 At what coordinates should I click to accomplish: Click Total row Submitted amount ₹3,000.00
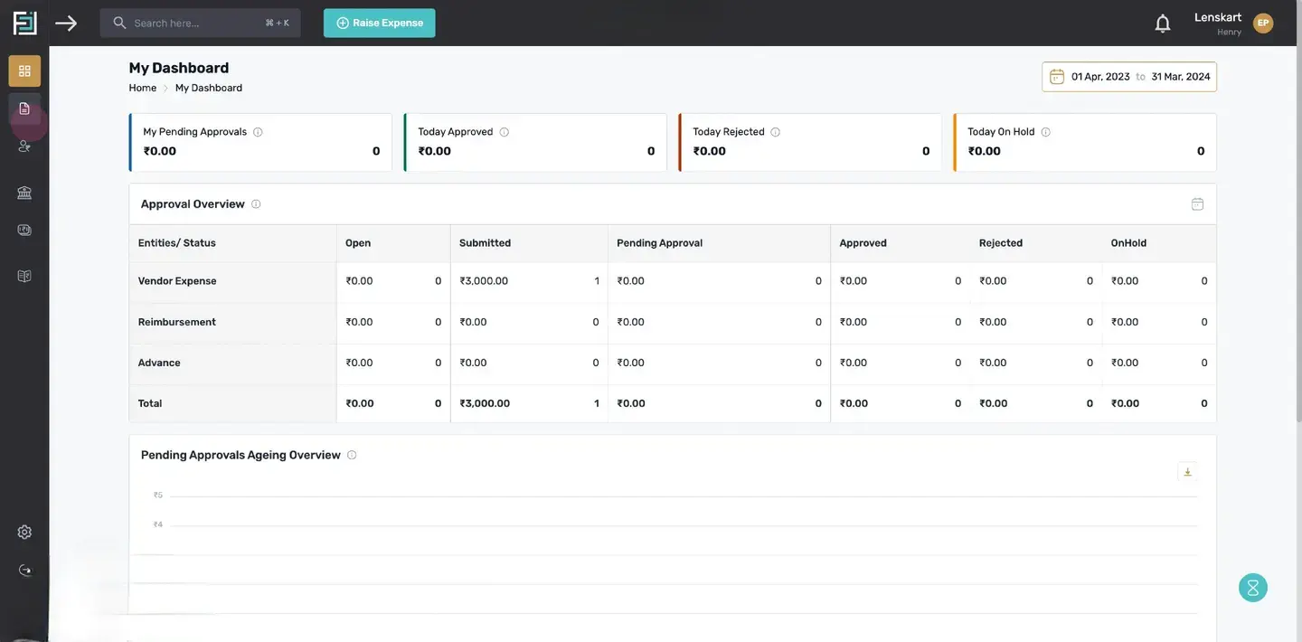[485, 403]
